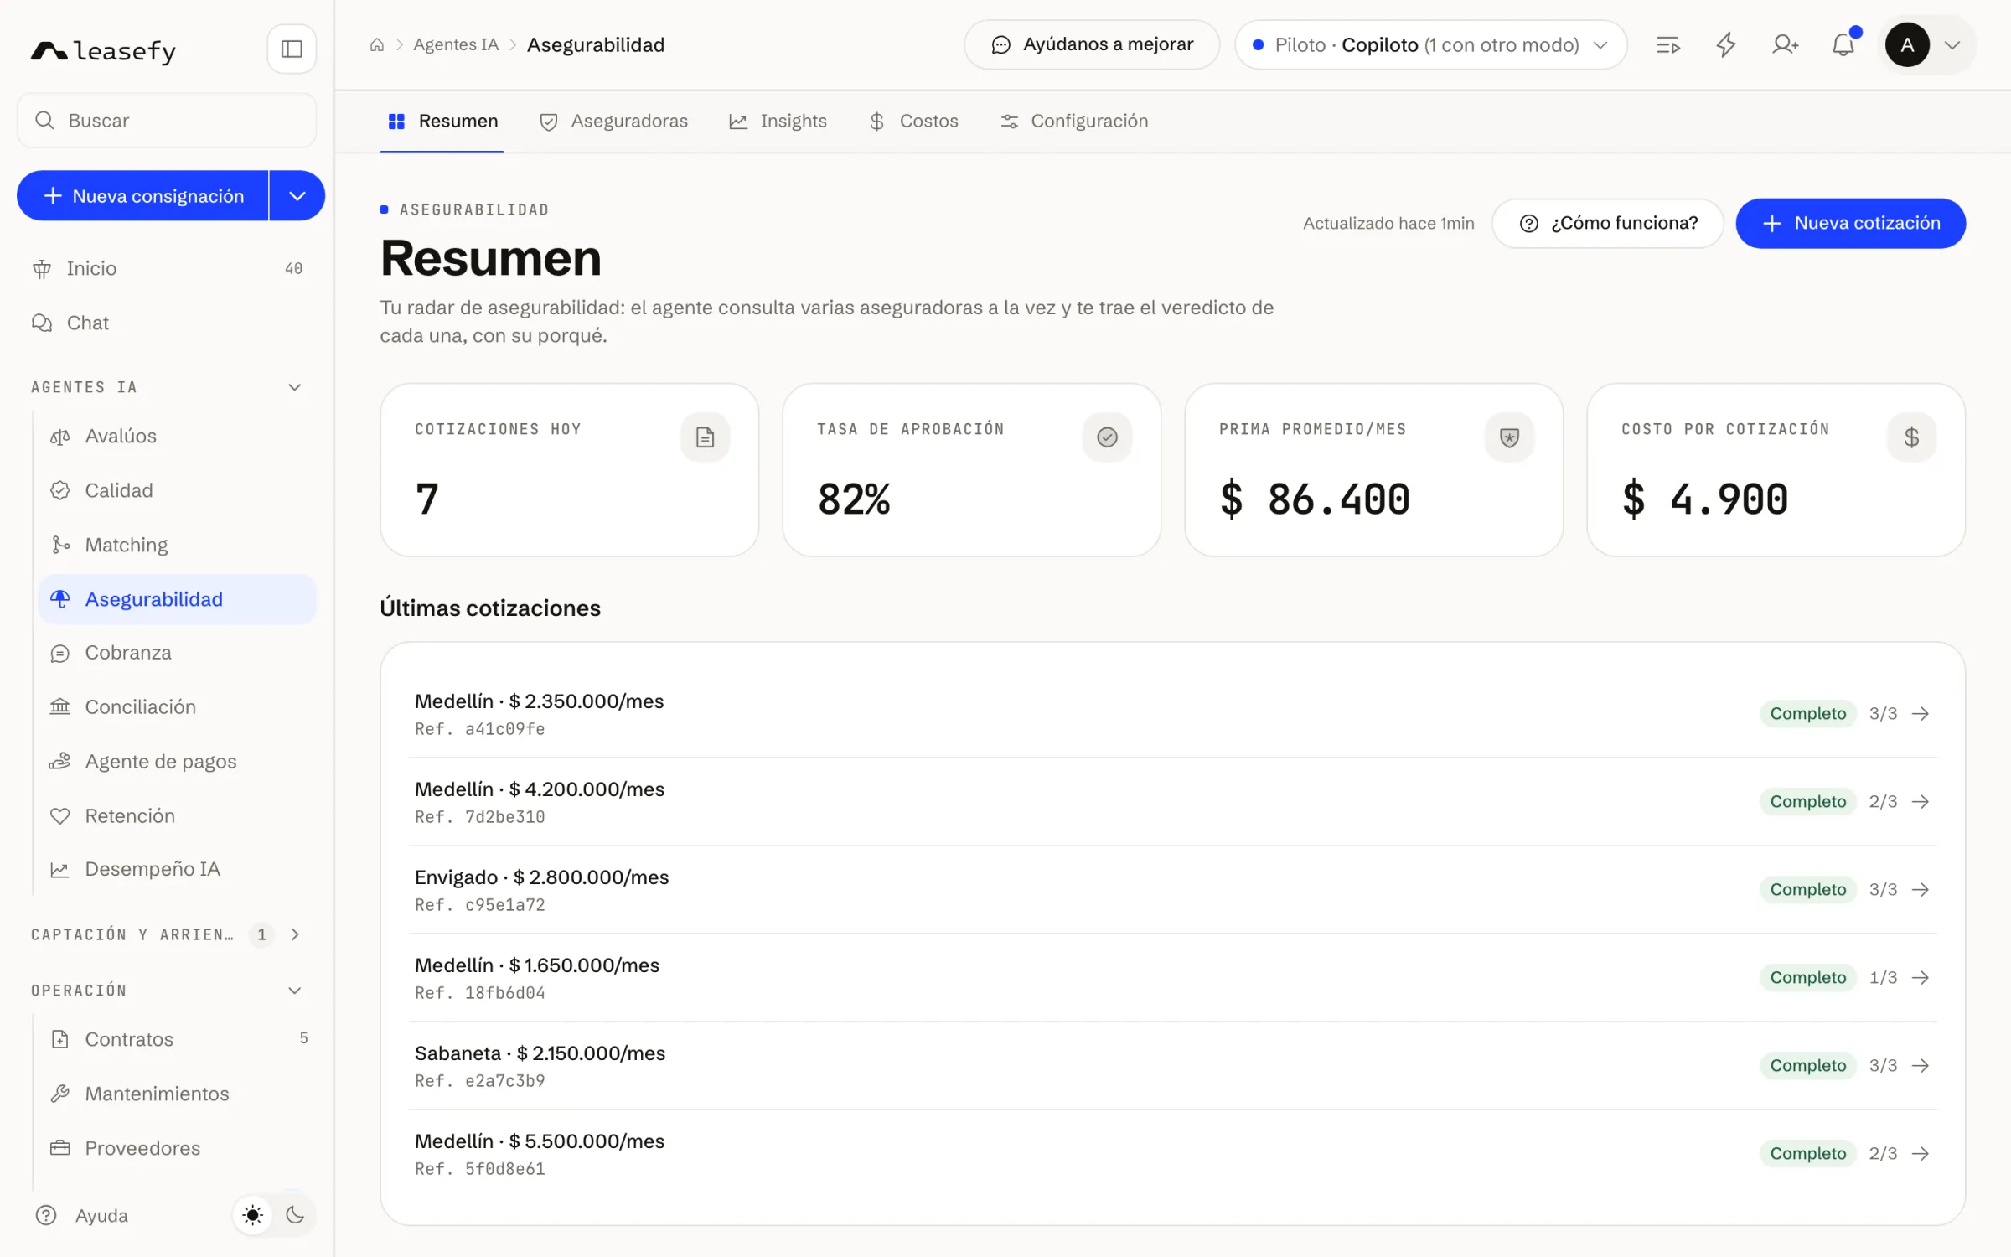Open Mantenimientos in sidebar
Viewport: 2011px width, 1257px height.
(x=177, y=1094)
